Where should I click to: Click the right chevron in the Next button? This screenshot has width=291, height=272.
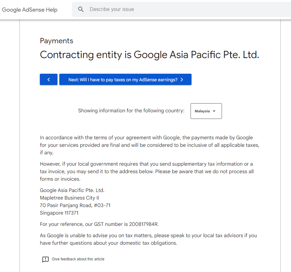click(x=182, y=80)
